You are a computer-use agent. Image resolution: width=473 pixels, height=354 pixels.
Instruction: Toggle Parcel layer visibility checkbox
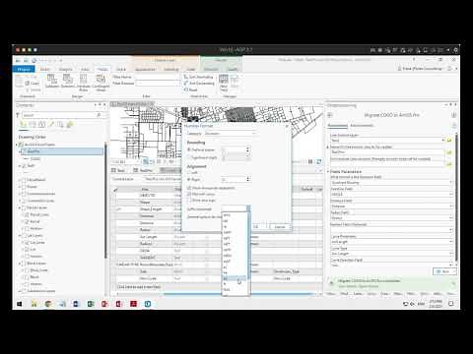(x=28, y=221)
